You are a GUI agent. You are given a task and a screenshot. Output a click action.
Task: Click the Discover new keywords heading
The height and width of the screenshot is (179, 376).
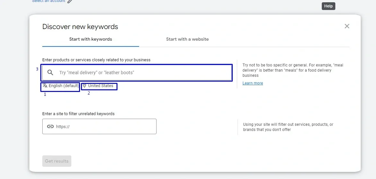(80, 26)
